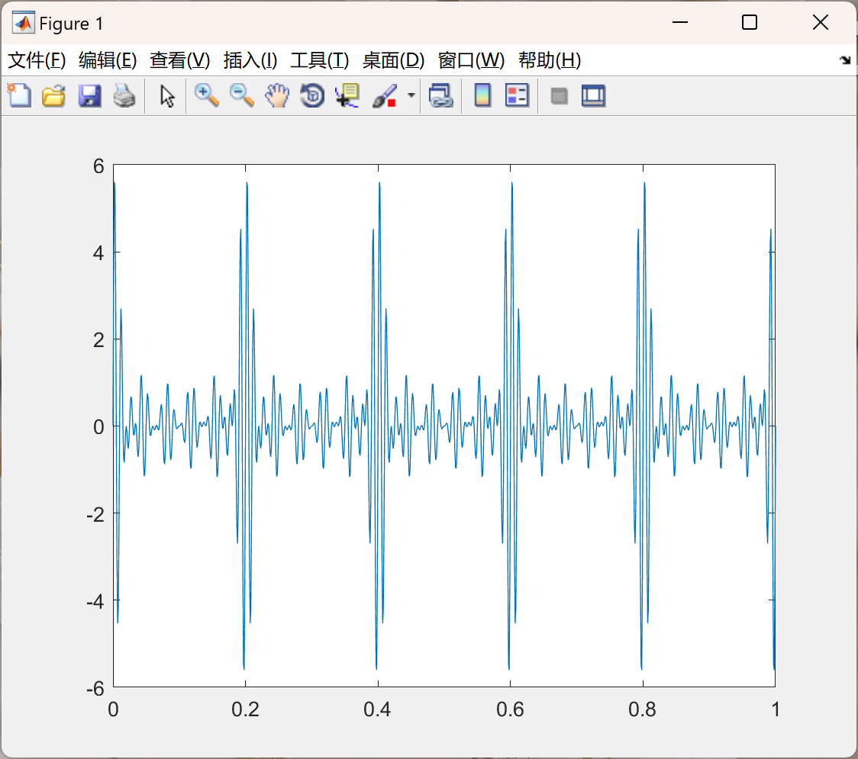Insert a colorbar with the toolbar icon

482,95
